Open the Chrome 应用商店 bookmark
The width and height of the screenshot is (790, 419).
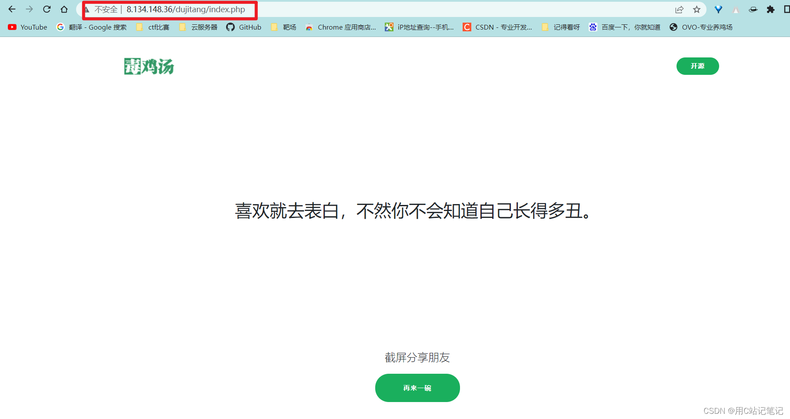point(340,27)
